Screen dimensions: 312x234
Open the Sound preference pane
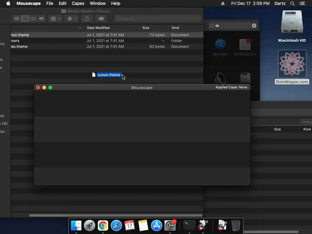[220, 78]
